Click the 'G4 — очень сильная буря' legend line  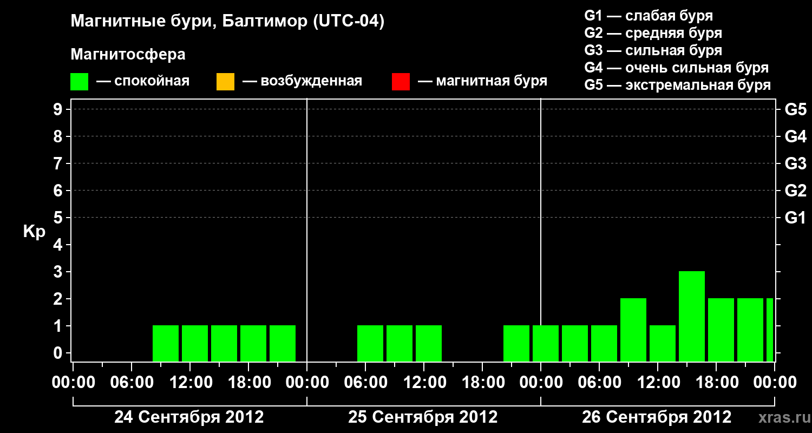(x=676, y=68)
